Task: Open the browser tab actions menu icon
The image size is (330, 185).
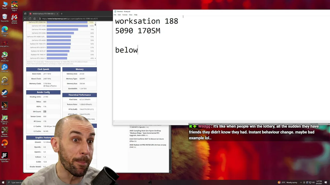Action: (x=25, y=14)
